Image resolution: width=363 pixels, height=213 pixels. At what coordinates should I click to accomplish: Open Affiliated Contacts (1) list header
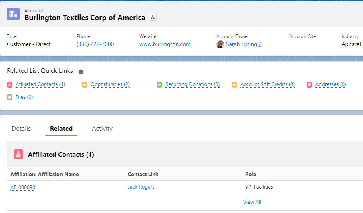tap(61, 155)
